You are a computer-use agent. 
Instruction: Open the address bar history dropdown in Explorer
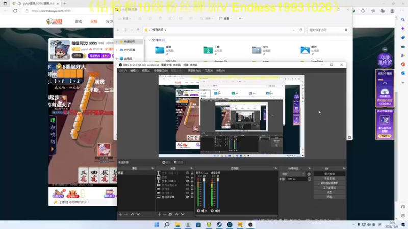294,30
